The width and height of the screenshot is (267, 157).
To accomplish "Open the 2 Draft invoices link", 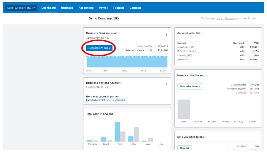I will [238, 85].
